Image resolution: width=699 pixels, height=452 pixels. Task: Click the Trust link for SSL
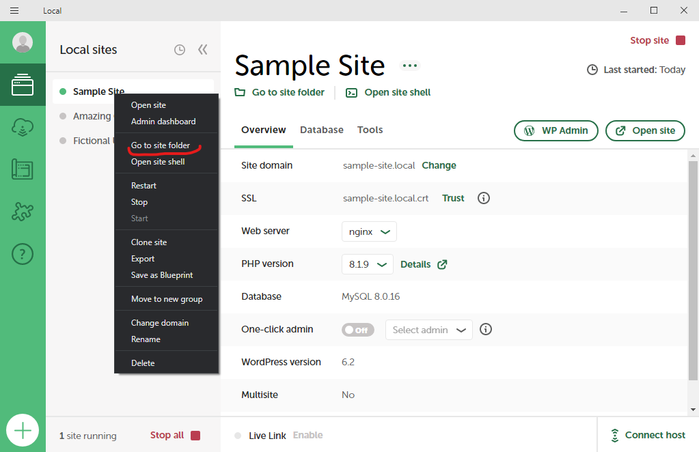click(x=453, y=198)
